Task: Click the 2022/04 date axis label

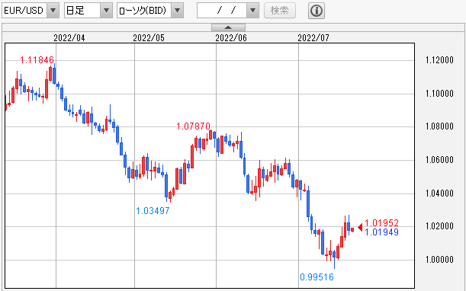Action: tap(69, 38)
